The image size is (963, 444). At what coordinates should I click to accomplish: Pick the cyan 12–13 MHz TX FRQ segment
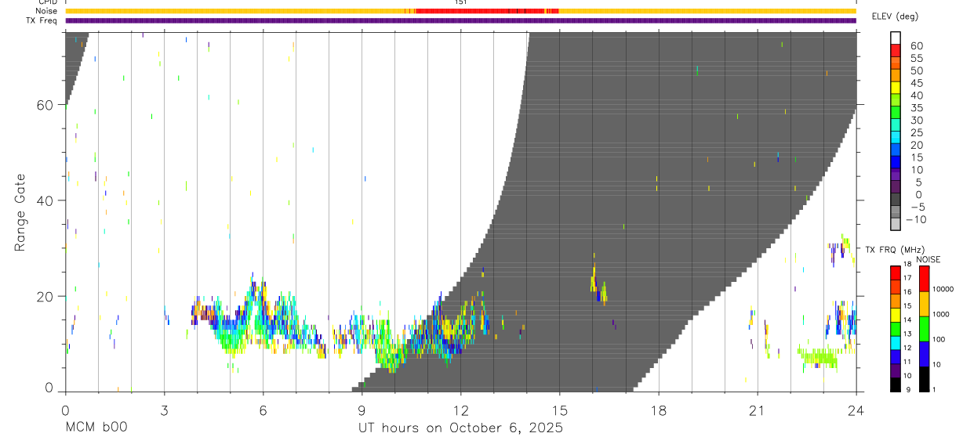point(896,342)
